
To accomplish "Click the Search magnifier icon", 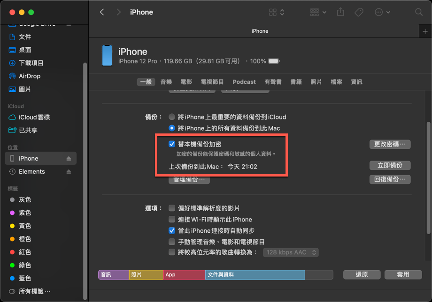I will 419,12.
